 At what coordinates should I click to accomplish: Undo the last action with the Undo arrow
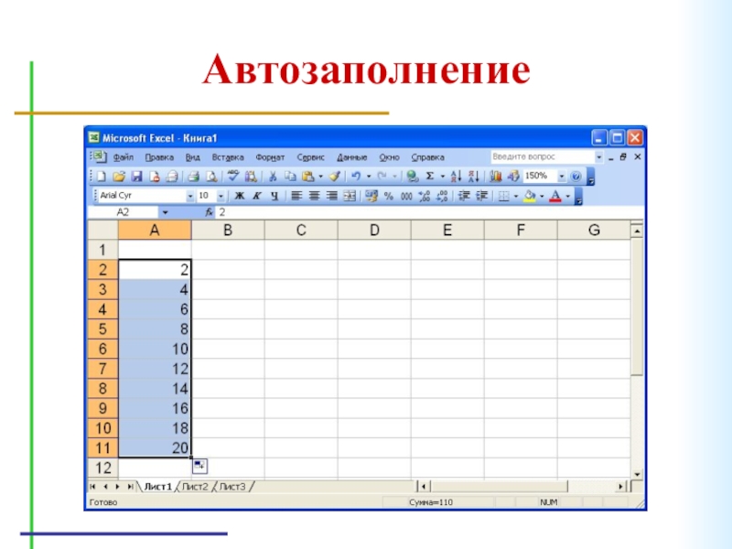[x=356, y=177]
